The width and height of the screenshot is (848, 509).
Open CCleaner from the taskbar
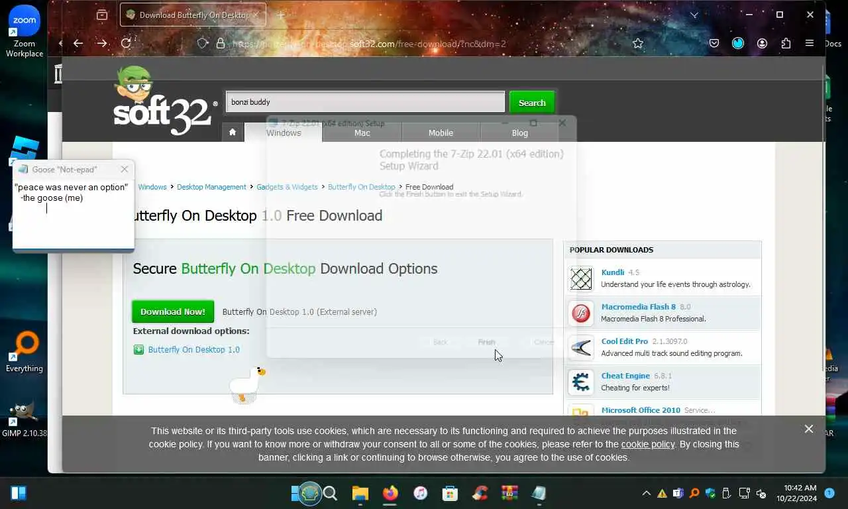tap(480, 493)
